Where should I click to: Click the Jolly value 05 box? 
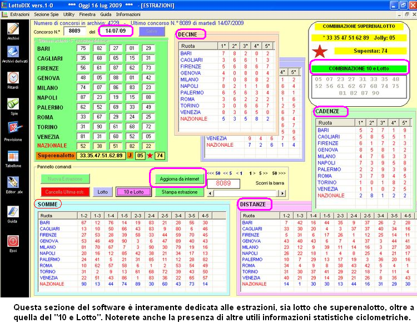140,156
